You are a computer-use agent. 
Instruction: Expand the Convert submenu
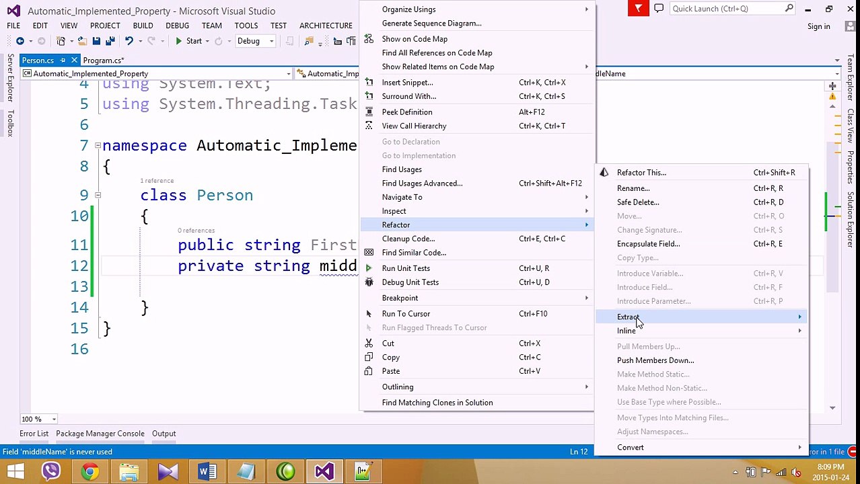(x=702, y=448)
